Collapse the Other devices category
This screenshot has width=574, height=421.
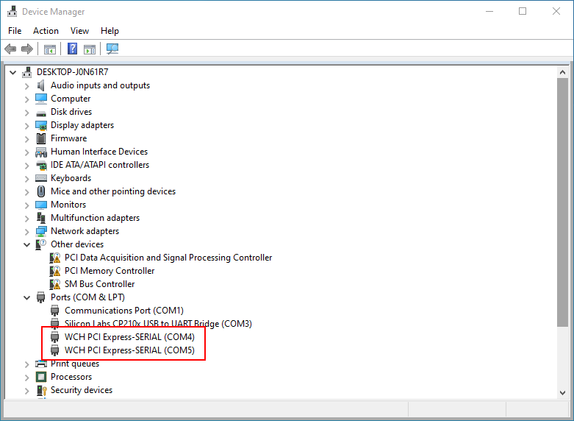pos(27,244)
